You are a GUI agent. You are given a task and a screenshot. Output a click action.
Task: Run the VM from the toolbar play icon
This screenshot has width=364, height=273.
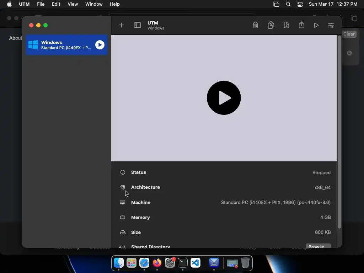tap(316, 25)
